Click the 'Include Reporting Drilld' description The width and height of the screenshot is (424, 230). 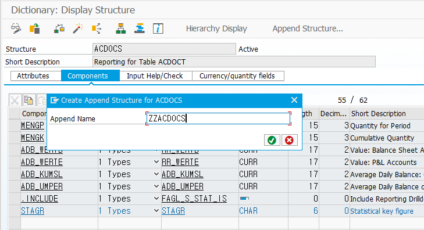point(387,199)
